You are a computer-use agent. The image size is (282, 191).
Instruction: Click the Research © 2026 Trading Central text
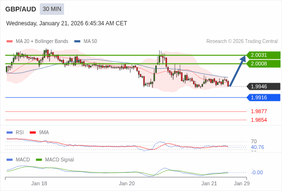(242, 42)
